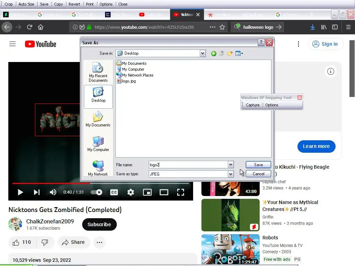Click Save button in Save As dialog
This screenshot has width=355, height=266.
click(258, 165)
